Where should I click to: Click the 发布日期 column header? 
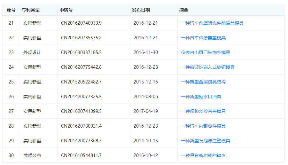point(141,10)
